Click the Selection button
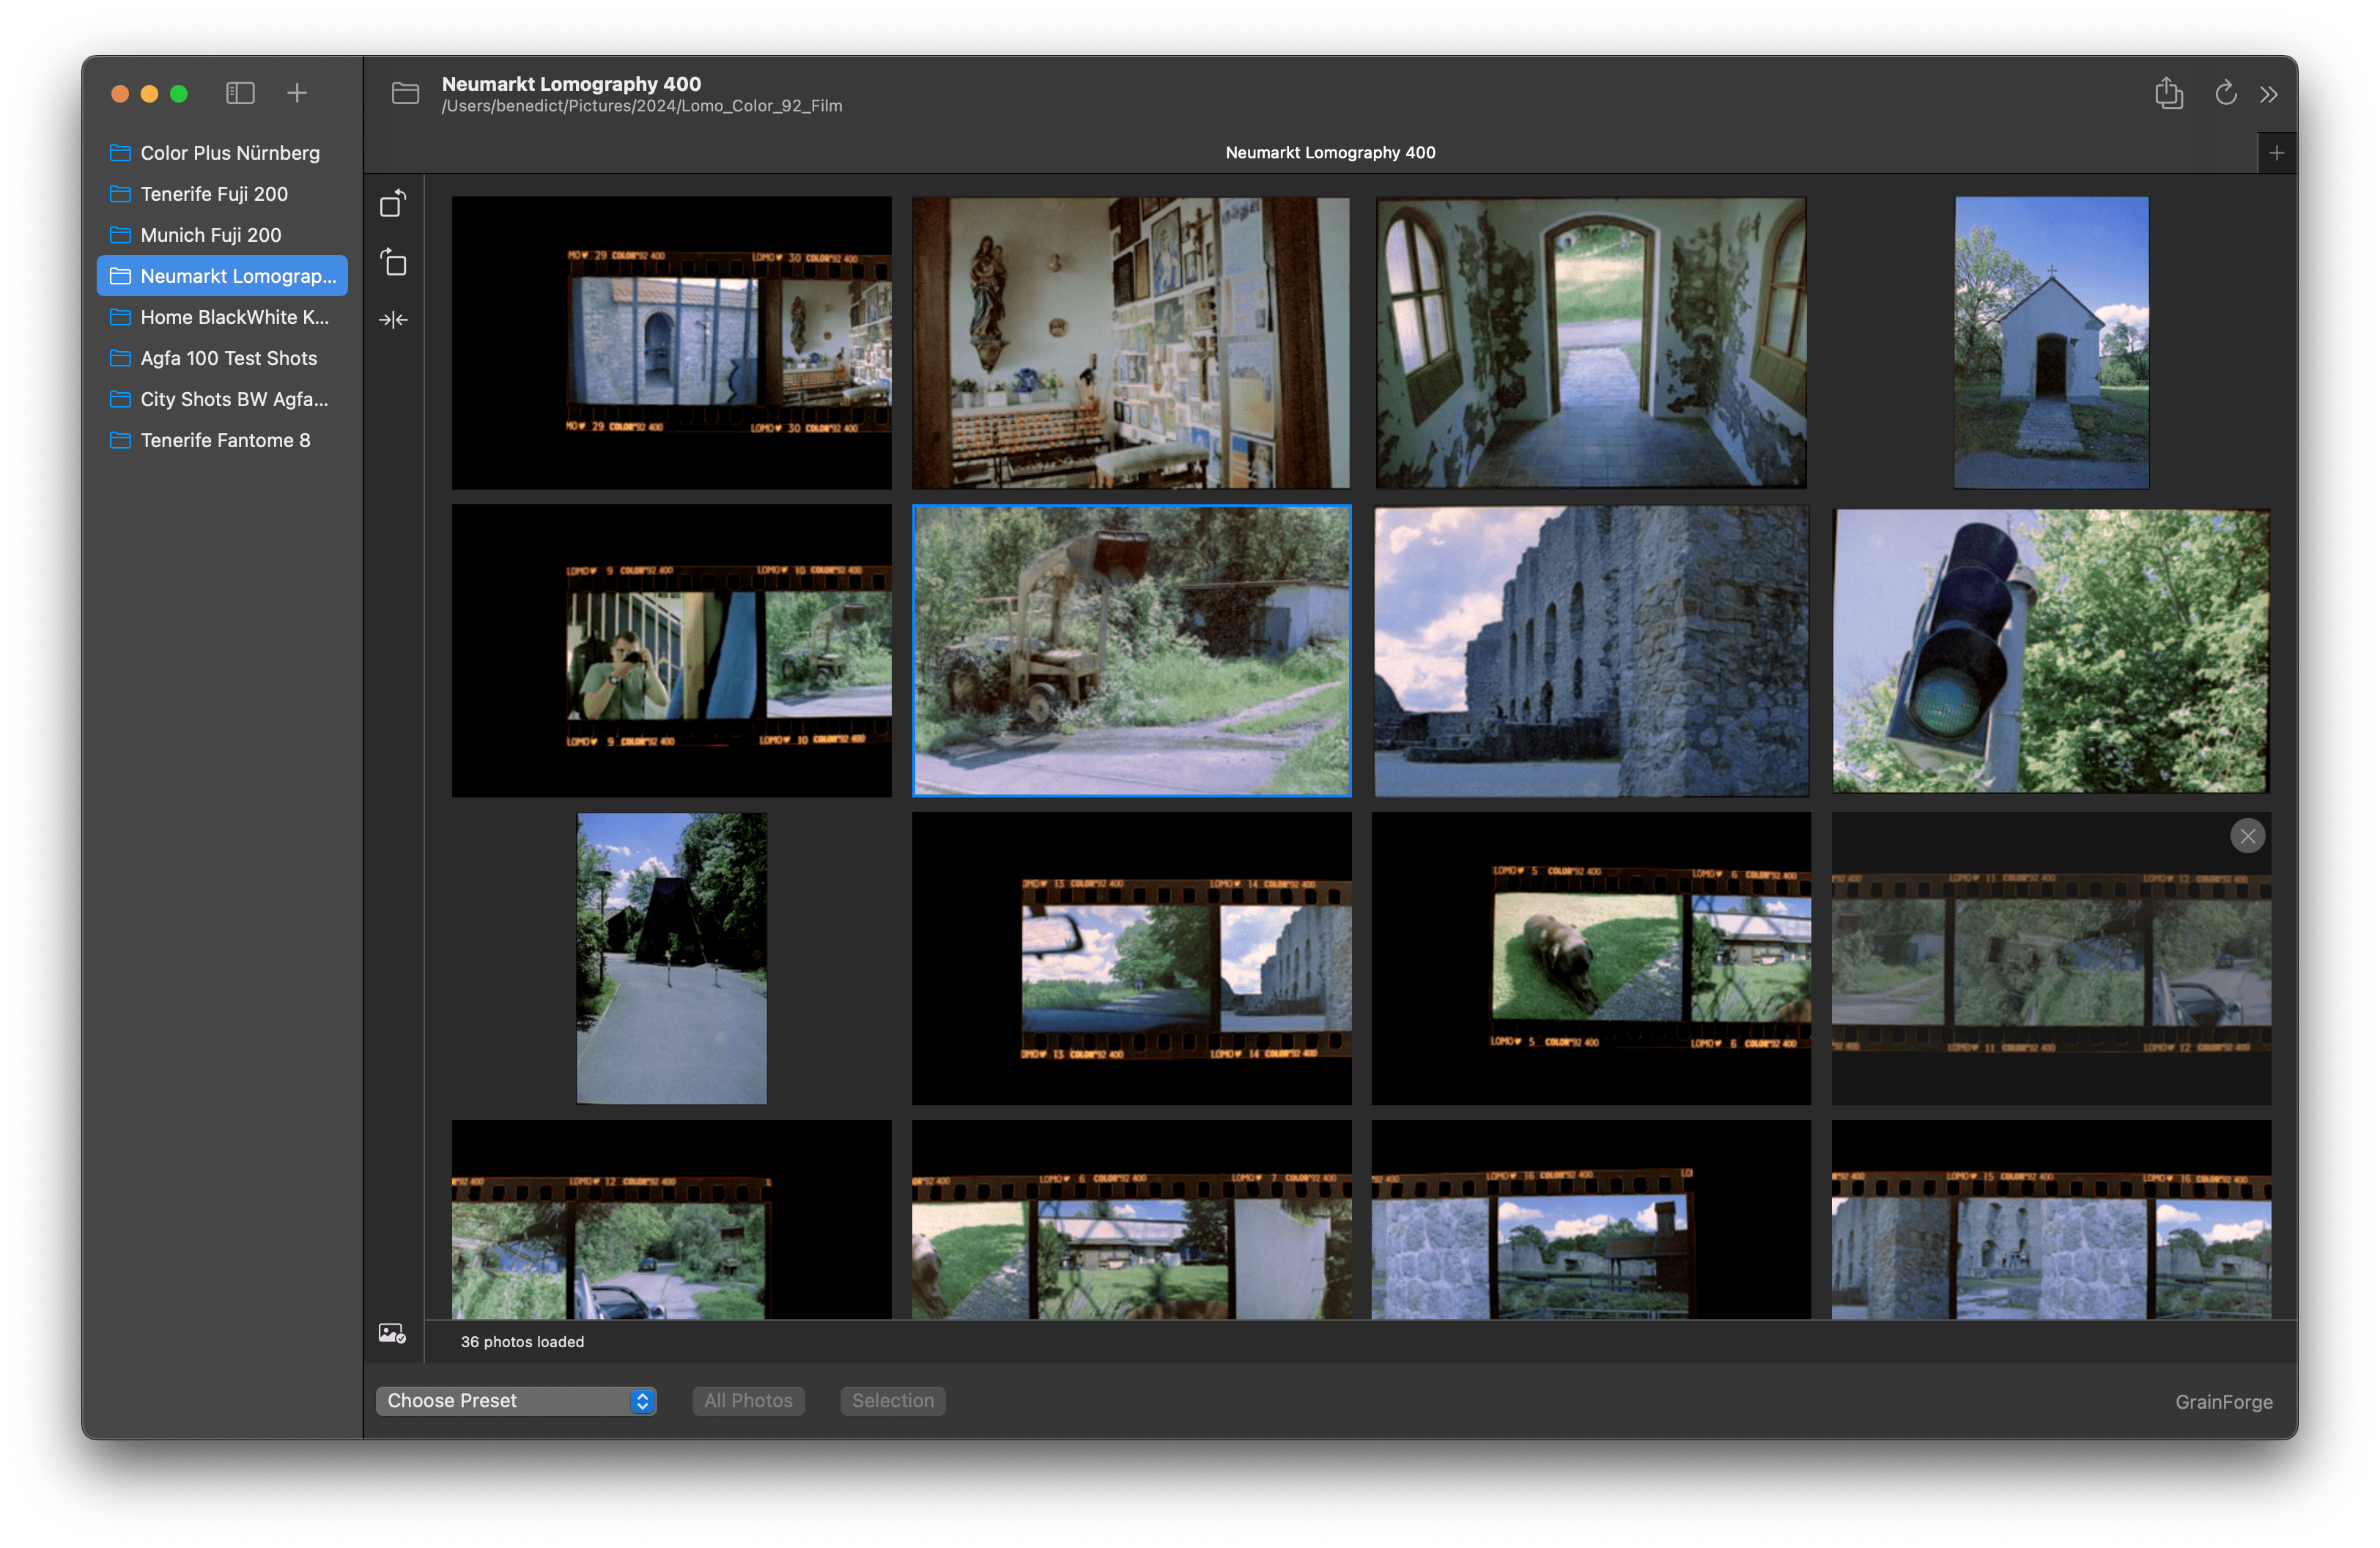Viewport: 2380px width, 1548px height. point(892,1400)
